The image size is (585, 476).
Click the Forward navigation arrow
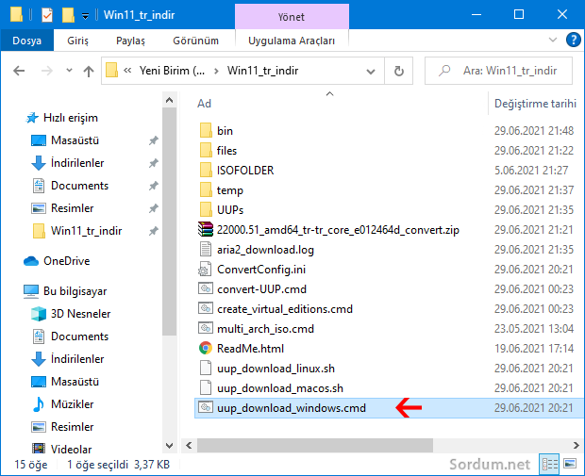46,71
